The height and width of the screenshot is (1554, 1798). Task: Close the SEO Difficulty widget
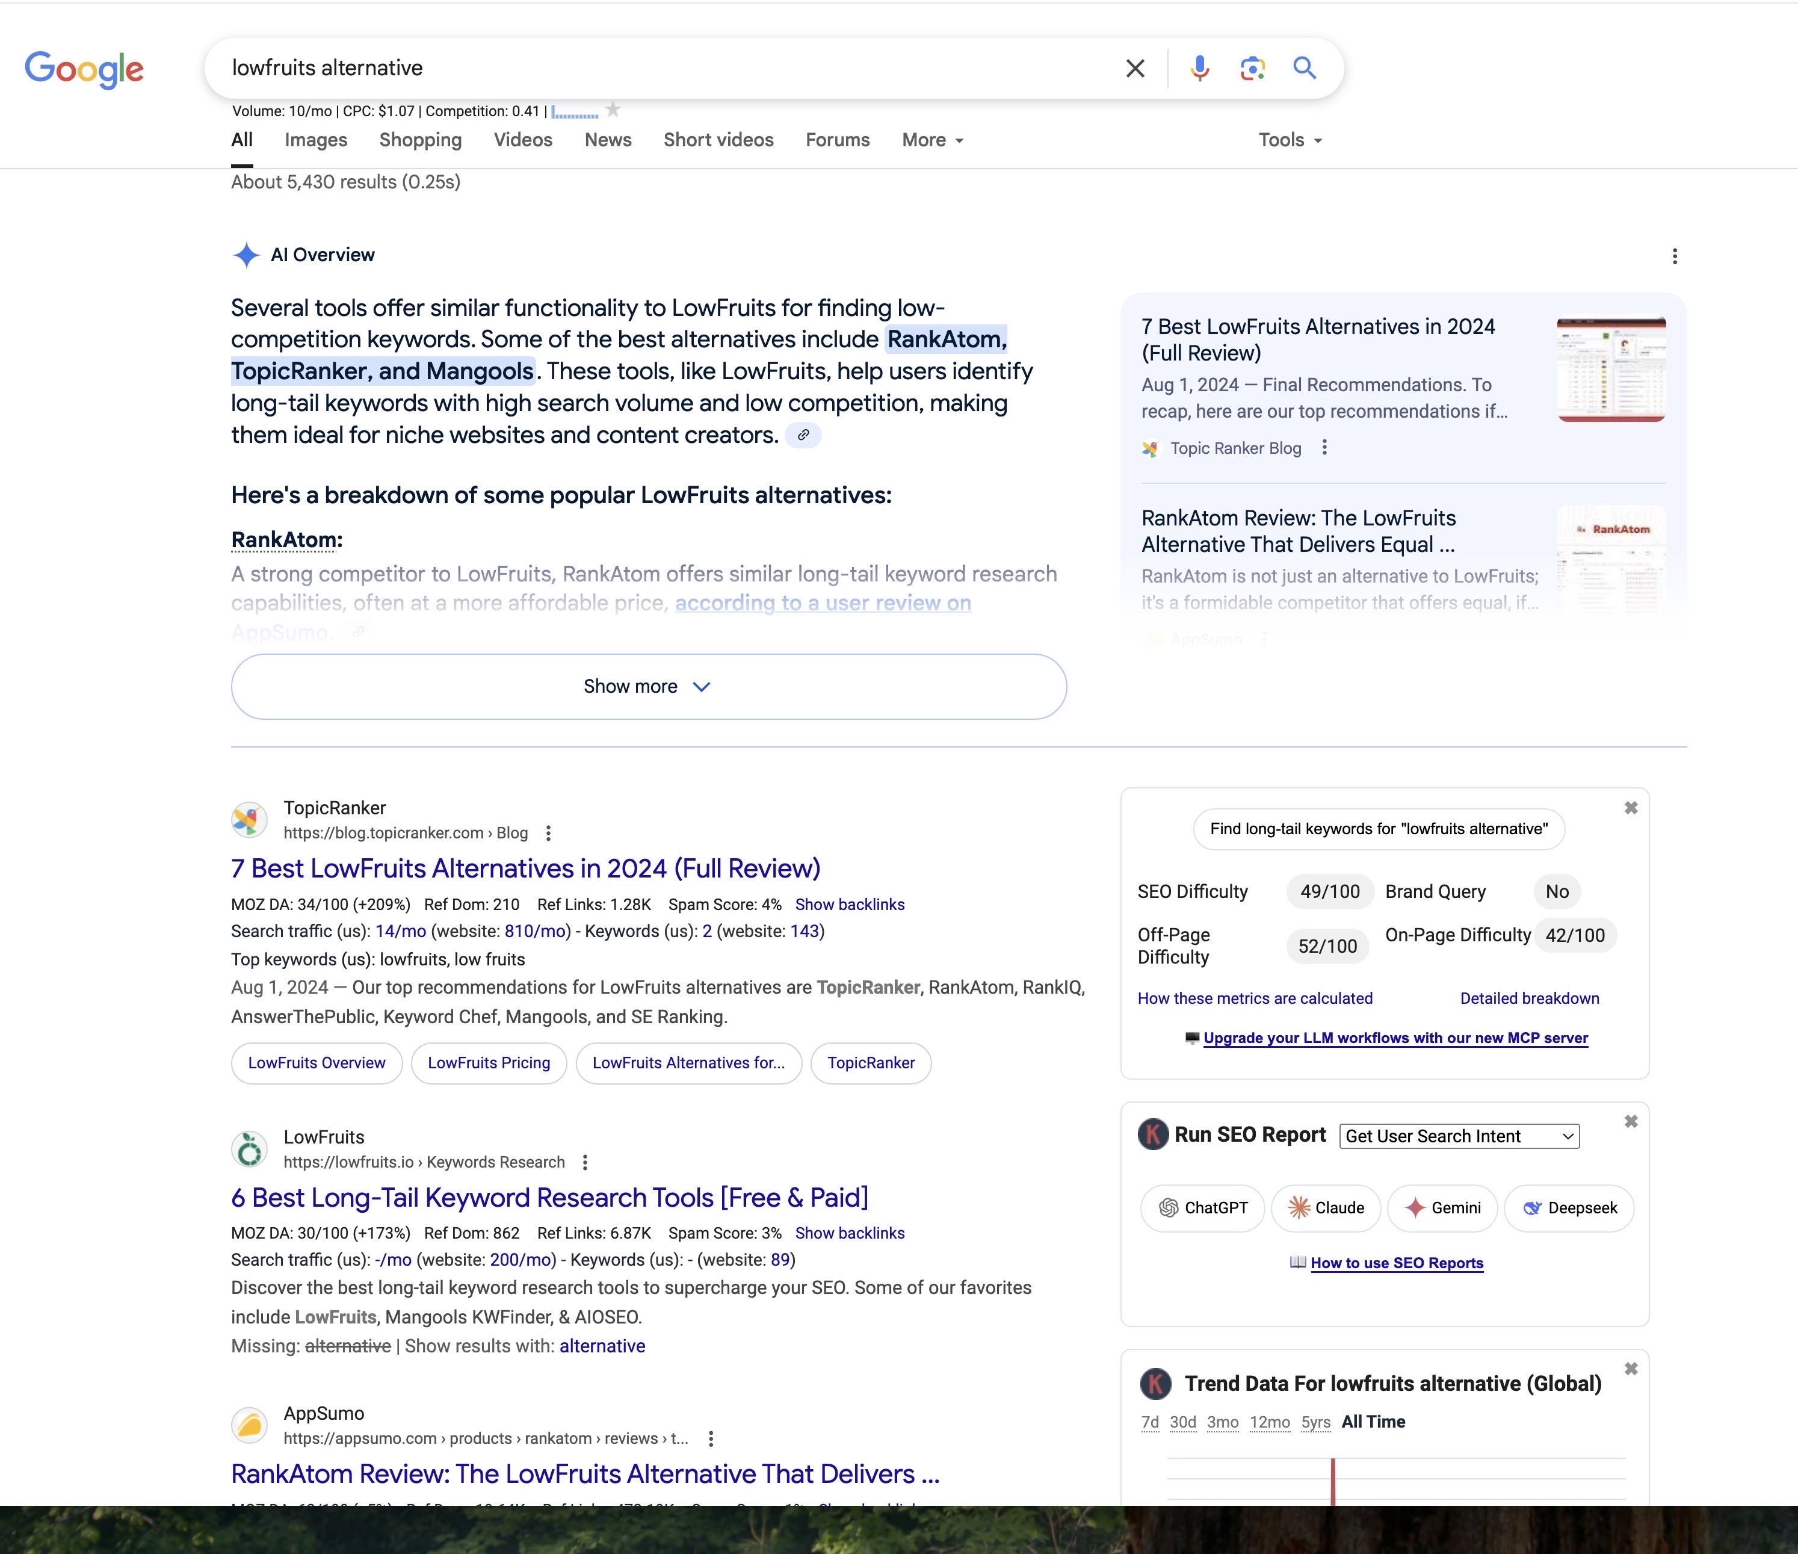pos(1631,807)
